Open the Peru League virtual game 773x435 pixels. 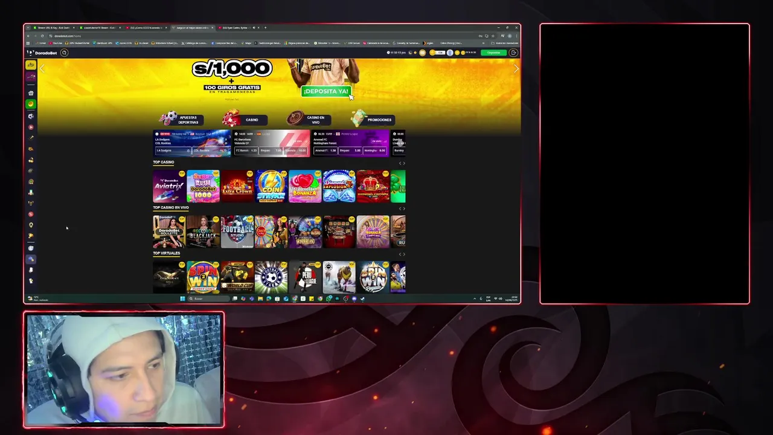click(305, 277)
